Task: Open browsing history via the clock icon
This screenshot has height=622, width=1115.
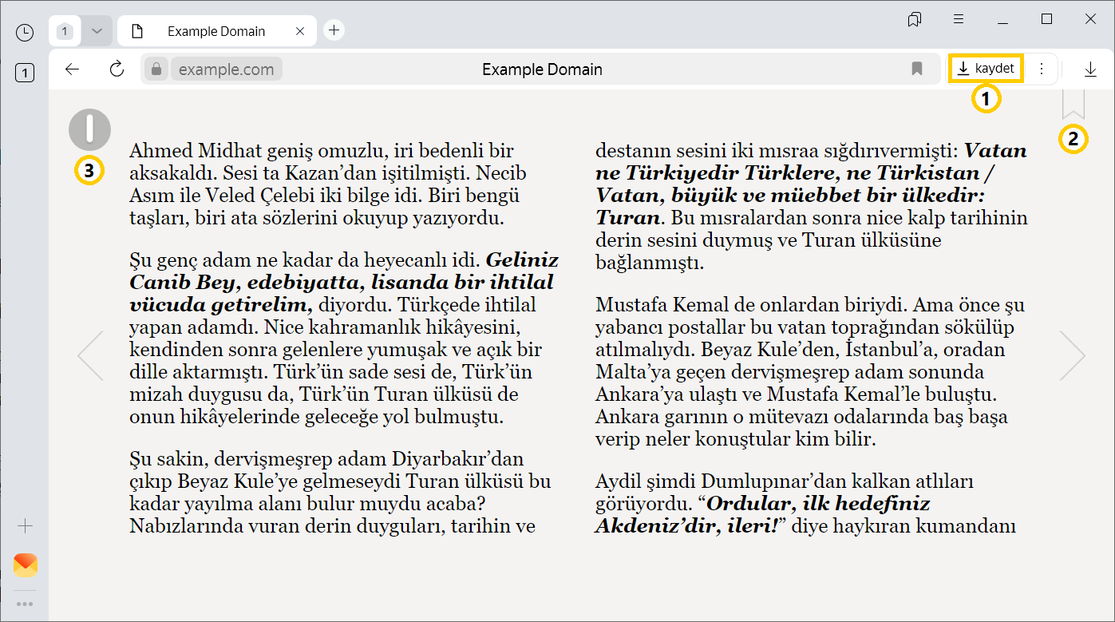Action: [x=24, y=31]
